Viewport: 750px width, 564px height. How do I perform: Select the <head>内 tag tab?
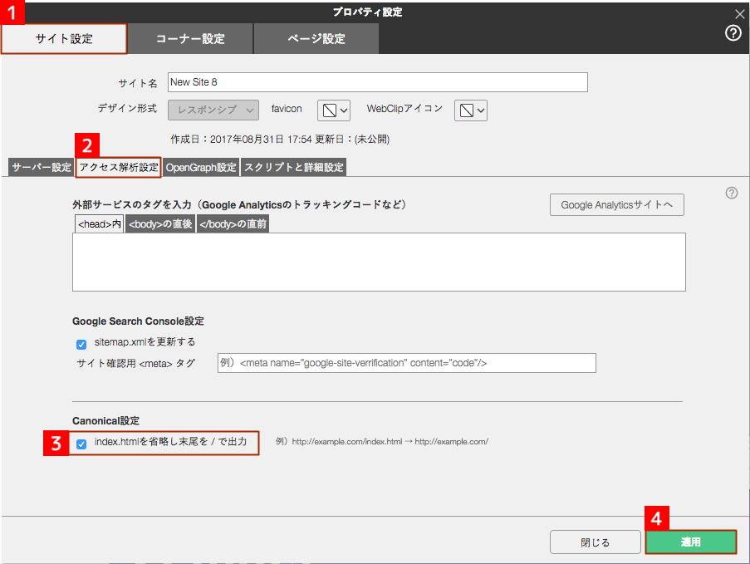[x=100, y=224]
